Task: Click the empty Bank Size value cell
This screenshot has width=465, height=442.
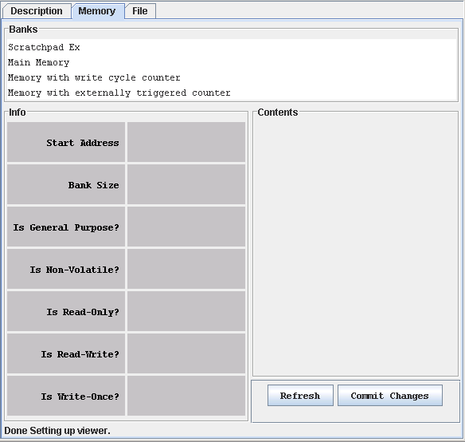Action: tap(186, 184)
